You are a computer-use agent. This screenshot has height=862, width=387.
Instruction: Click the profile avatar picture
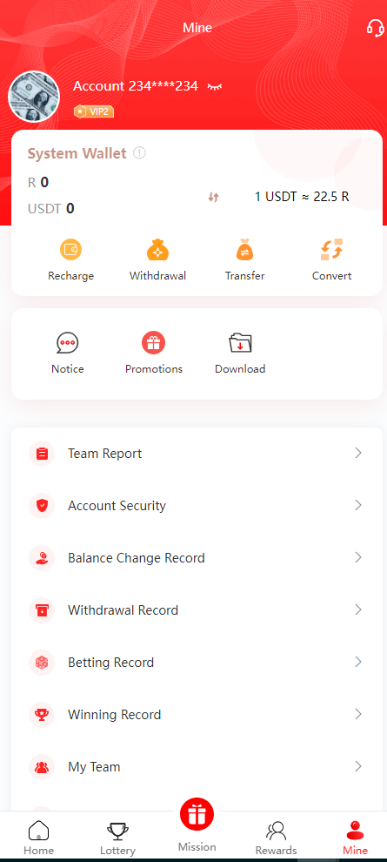point(34,97)
